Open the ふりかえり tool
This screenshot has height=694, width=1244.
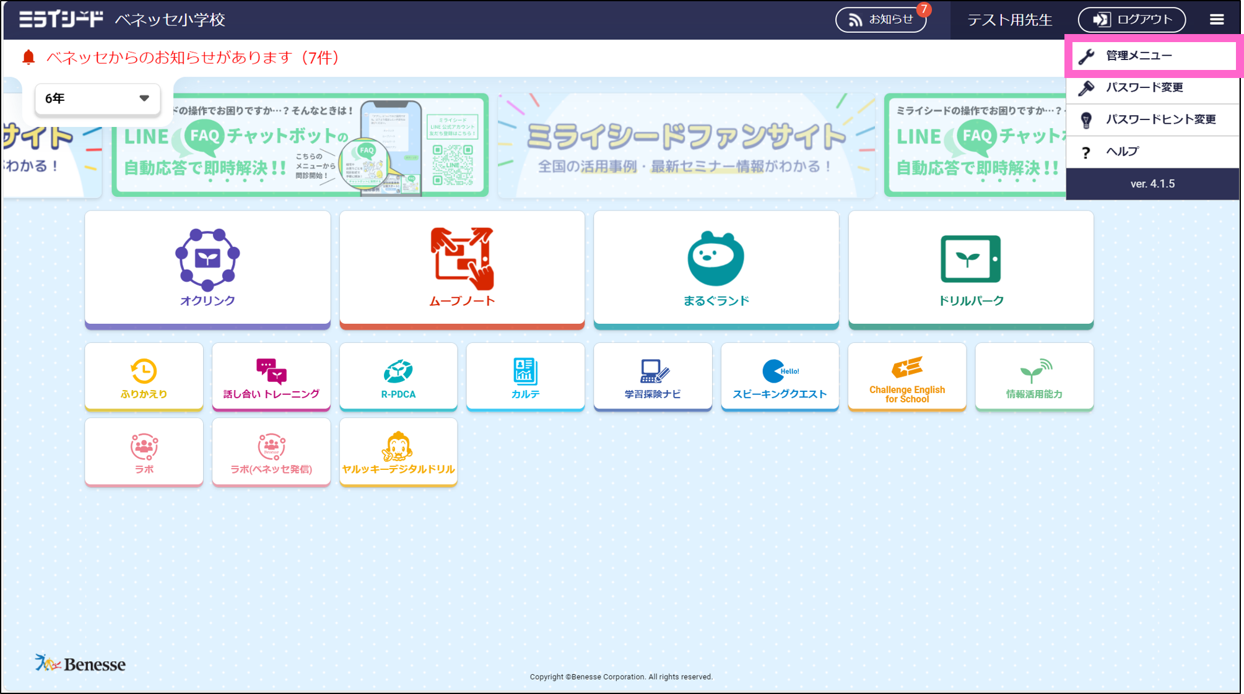pos(144,376)
